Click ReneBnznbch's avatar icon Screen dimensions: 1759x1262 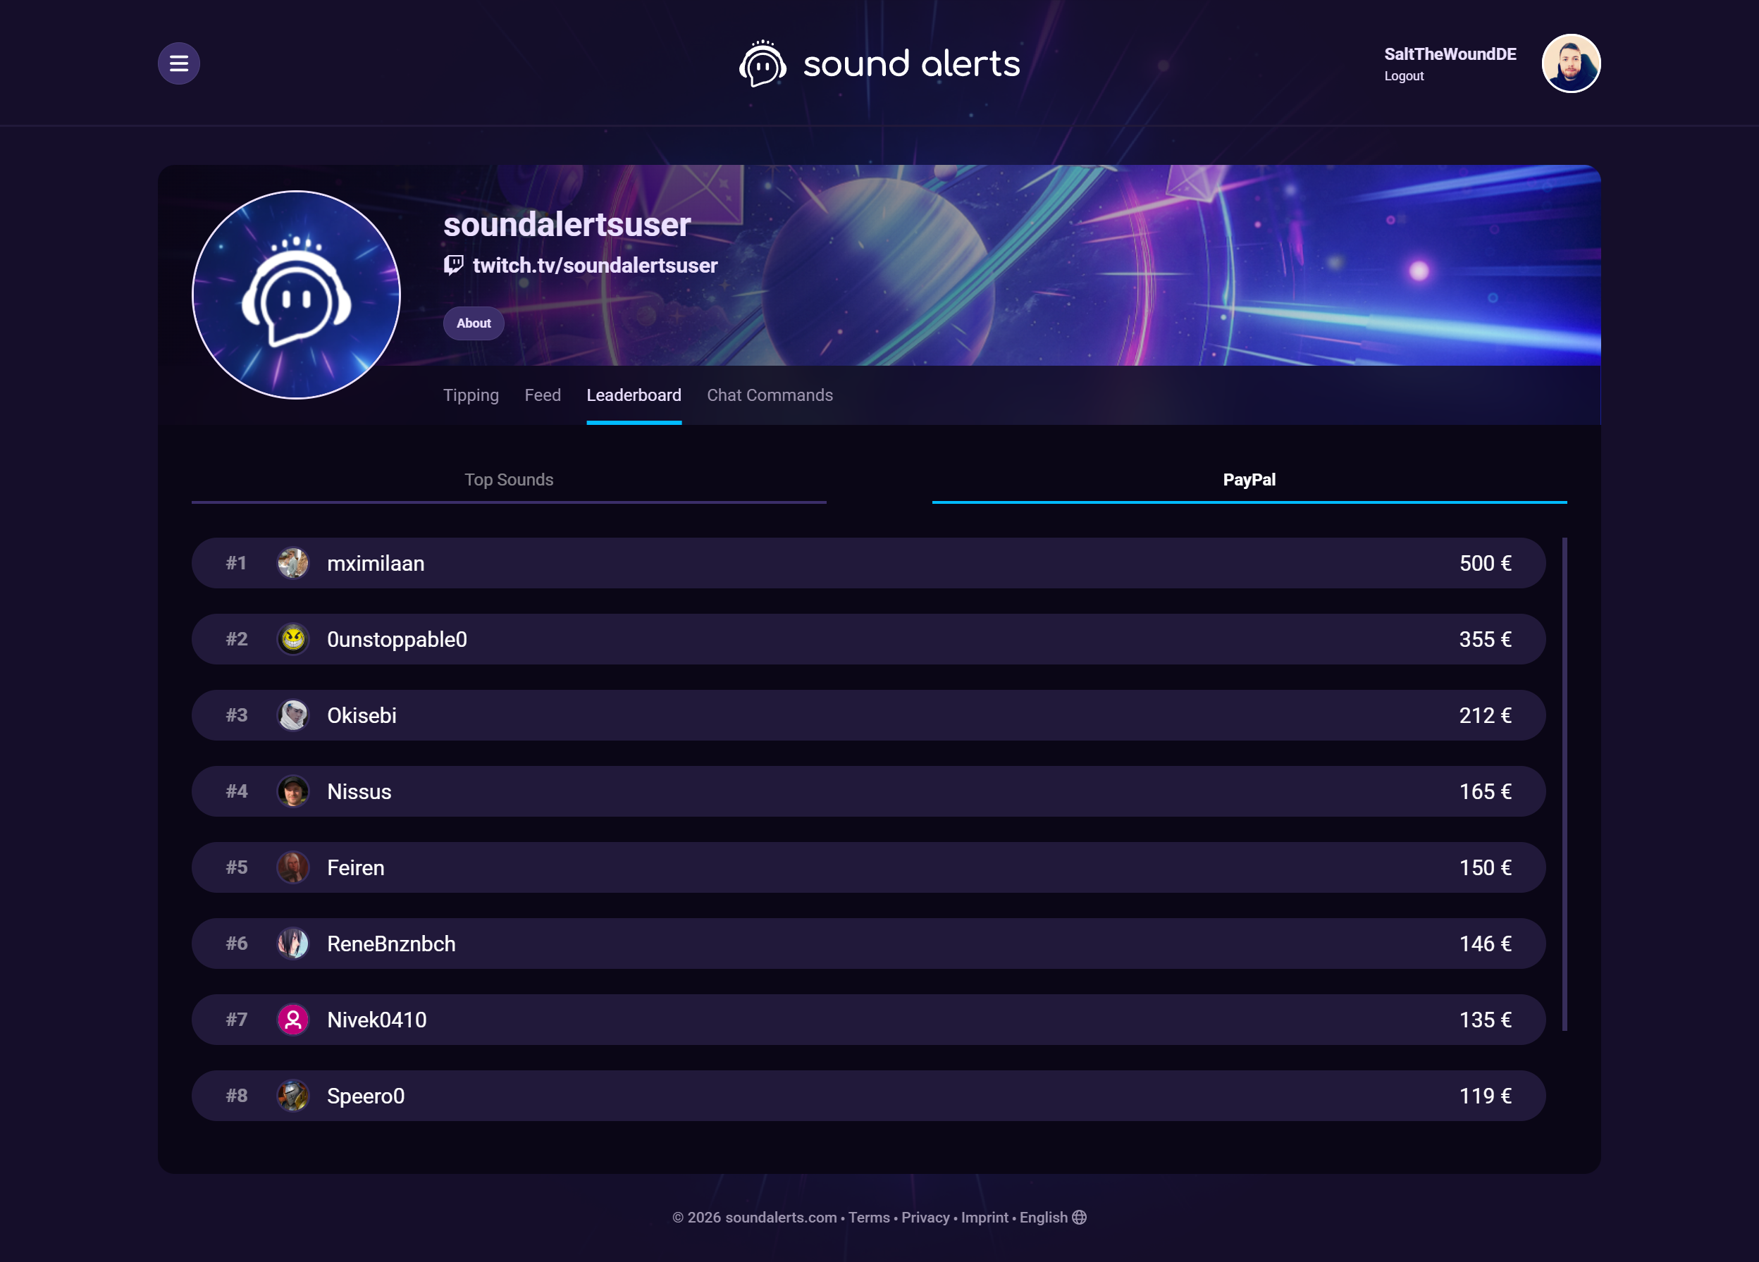[x=293, y=944]
